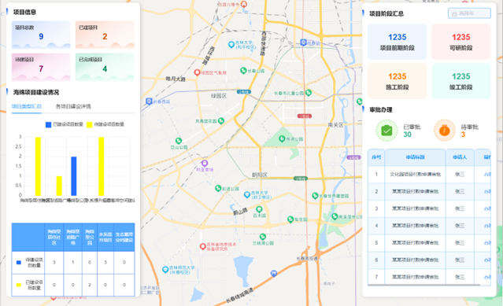This screenshot has height=306, width=503.
Task: Switch to 项目类型汇总 tab
Action: coord(27,106)
